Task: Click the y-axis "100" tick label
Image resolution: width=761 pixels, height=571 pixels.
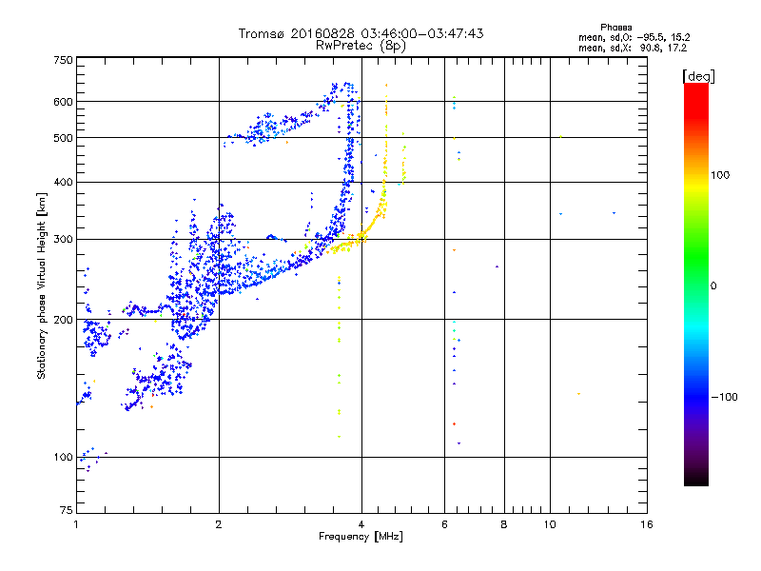Action: [x=63, y=458]
